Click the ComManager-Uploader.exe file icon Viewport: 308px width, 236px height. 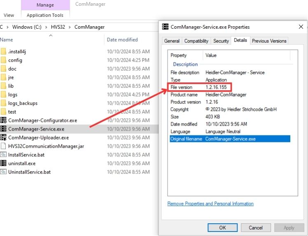click(x=3, y=137)
